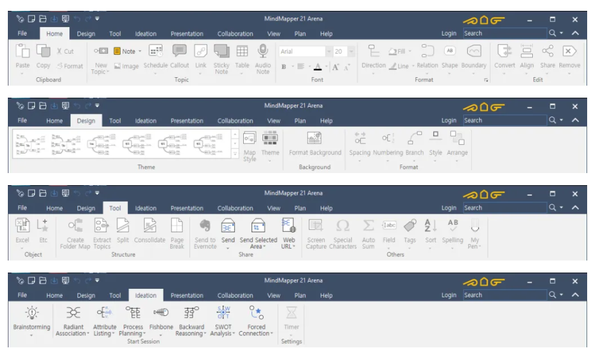Click the Format painter button in Clipboard

tap(70, 66)
